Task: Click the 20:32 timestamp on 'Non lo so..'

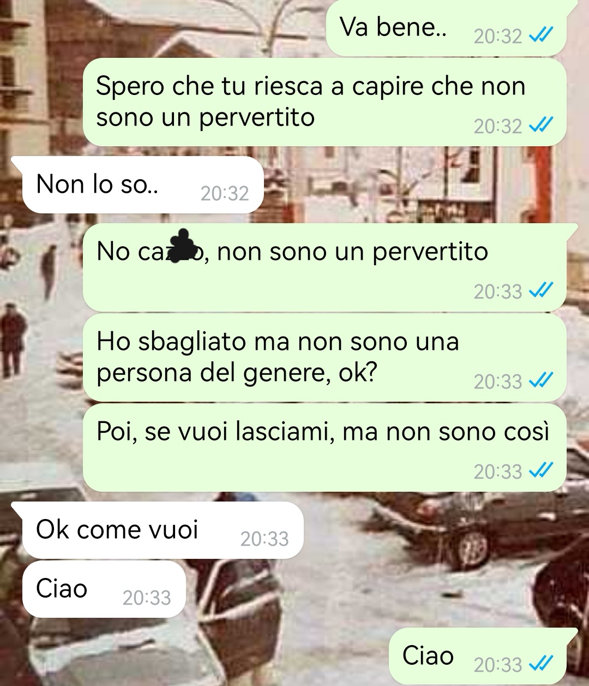Action: [x=224, y=193]
